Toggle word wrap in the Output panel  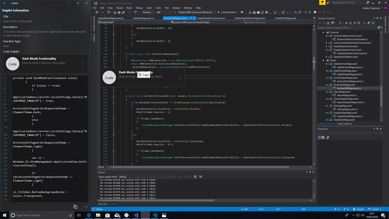click(x=200, y=177)
